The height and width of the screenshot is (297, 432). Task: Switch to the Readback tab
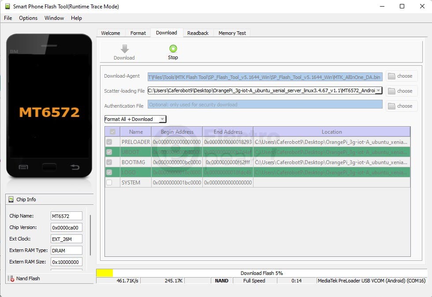197,33
